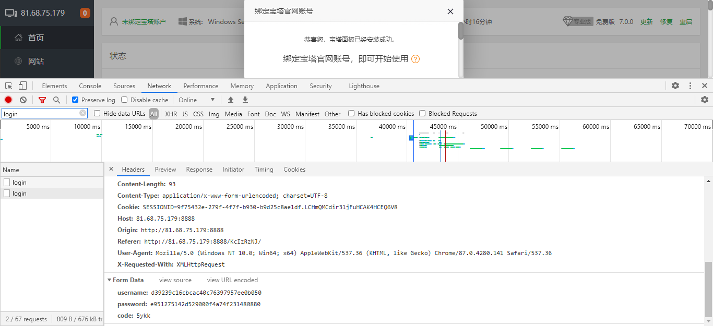Viewport: 713px width, 326px height.
Task: Select All request types filter
Action: (153, 114)
